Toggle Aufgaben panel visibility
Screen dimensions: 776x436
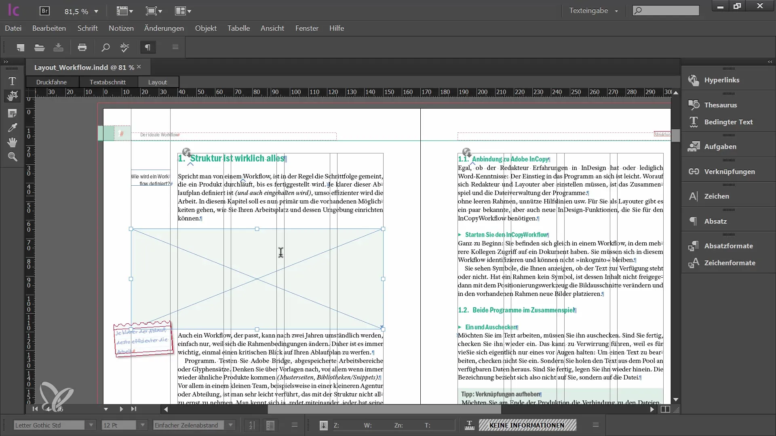pyautogui.click(x=721, y=147)
